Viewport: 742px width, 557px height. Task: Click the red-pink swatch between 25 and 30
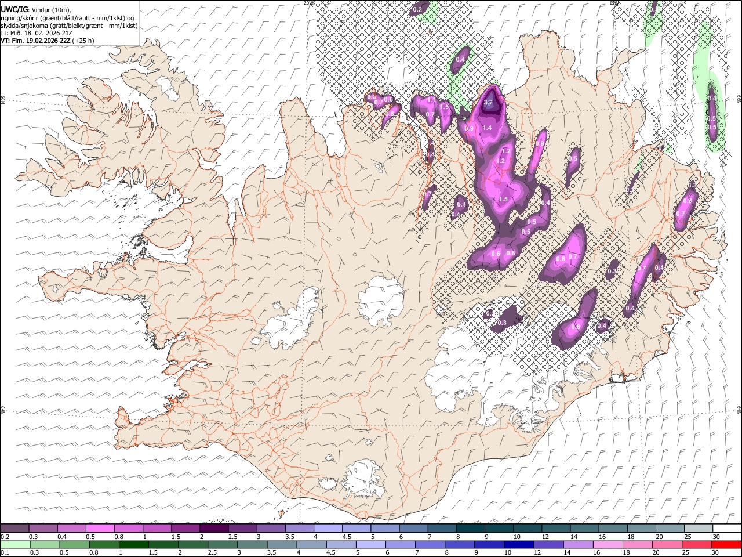point(696,544)
